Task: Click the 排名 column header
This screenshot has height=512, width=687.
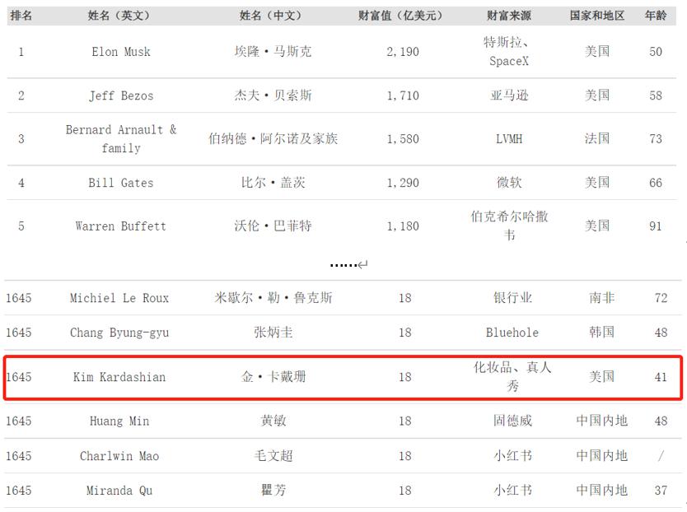Action: 21,16
